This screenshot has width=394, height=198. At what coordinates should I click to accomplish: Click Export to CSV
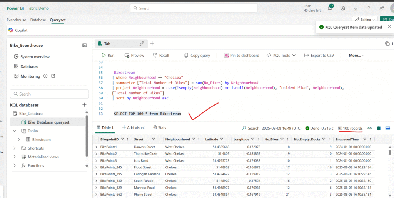click(x=319, y=55)
